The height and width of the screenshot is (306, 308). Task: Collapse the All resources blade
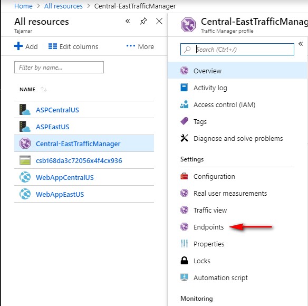click(x=128, y=21)
